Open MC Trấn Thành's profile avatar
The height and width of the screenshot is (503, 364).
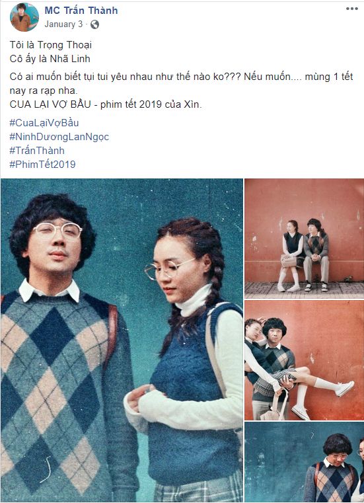coord(24,17)
